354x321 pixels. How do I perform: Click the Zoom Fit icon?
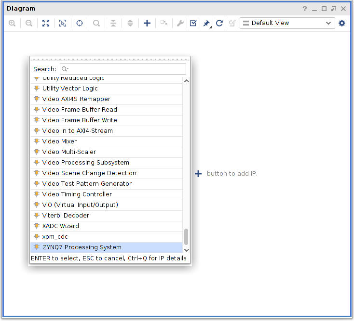pyautogui.click(x=46, y=23)
